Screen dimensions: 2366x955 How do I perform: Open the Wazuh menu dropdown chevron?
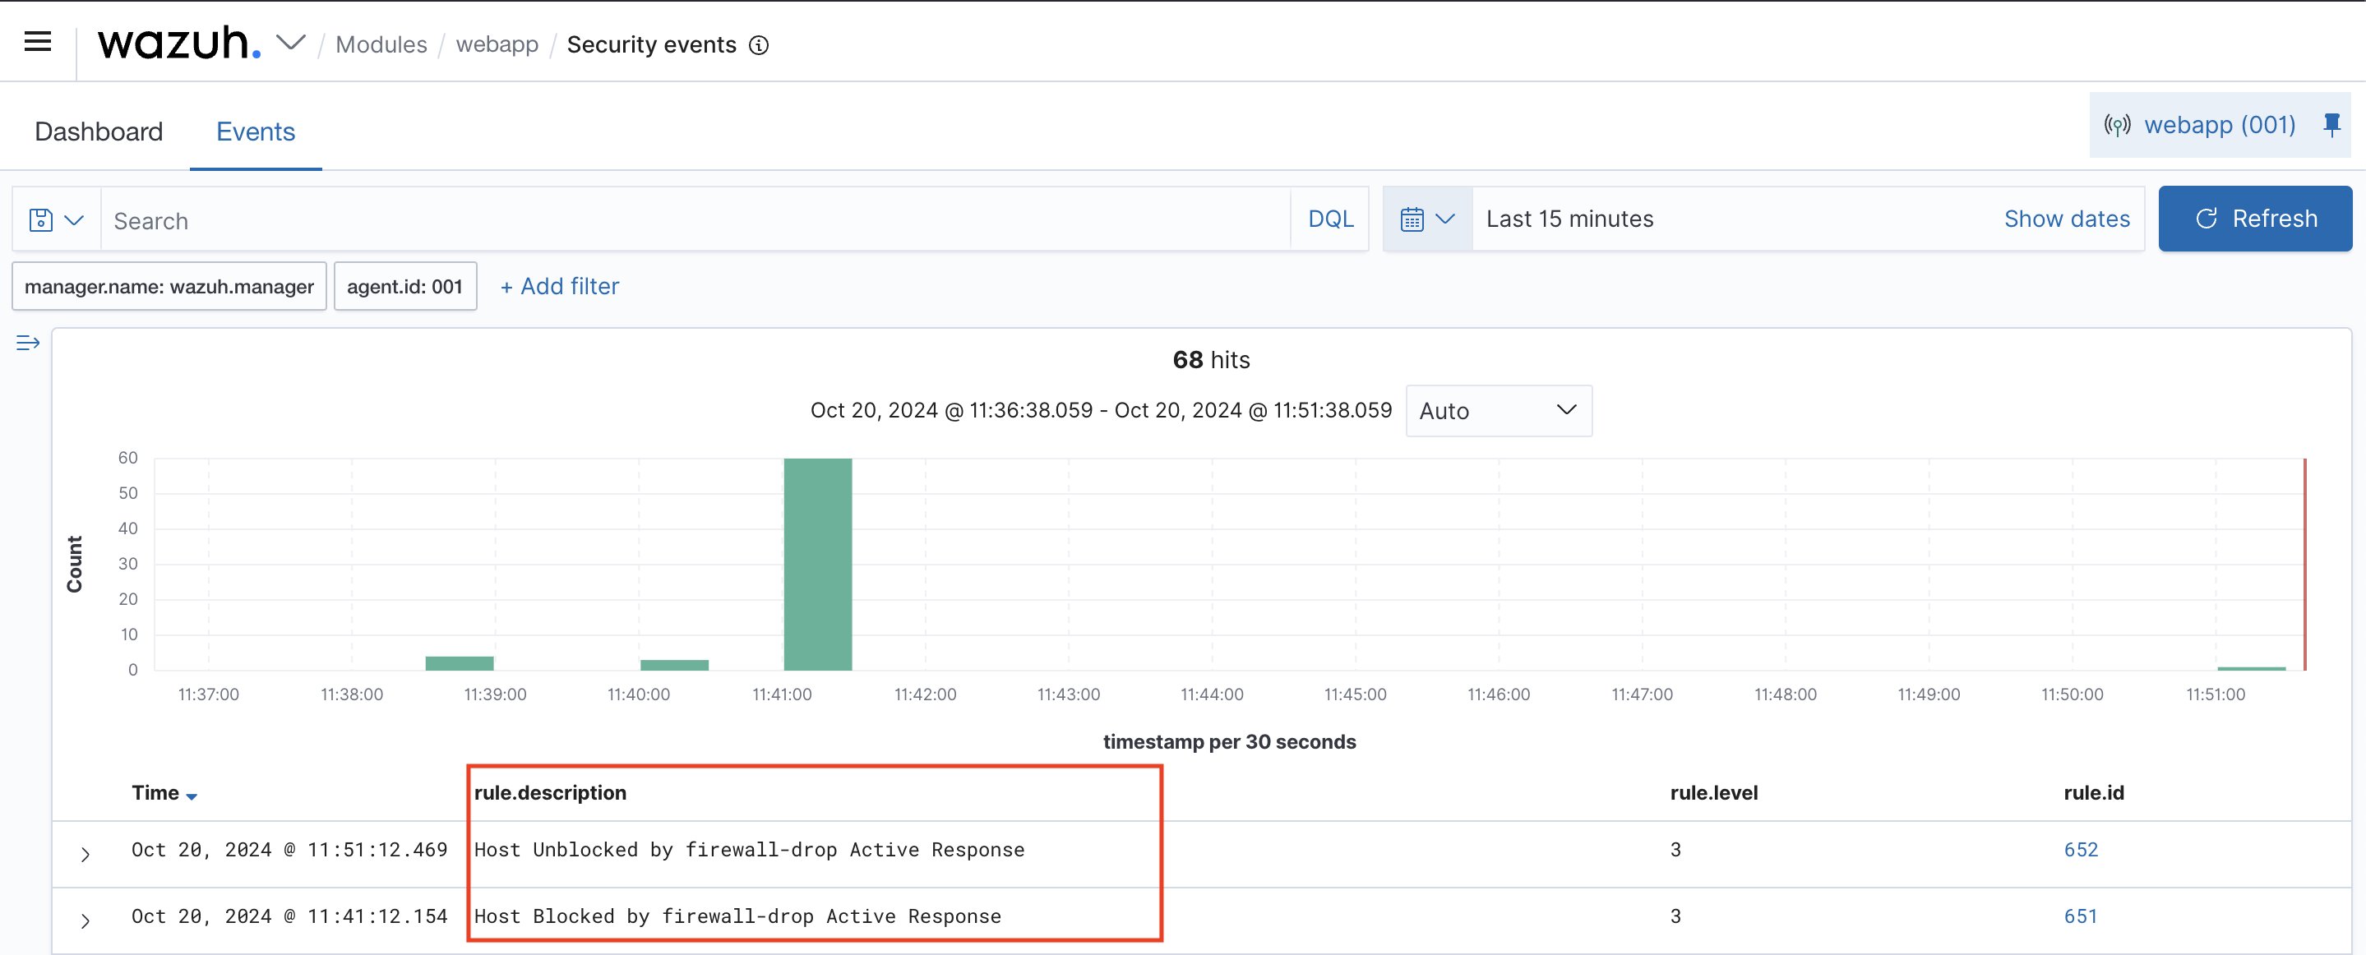[291, 44]
